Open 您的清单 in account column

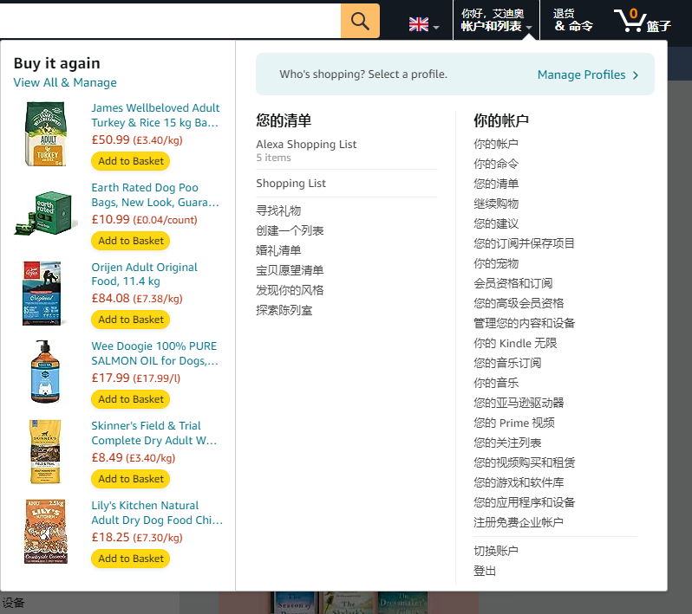pyautogui.click(x=496, y=184)
